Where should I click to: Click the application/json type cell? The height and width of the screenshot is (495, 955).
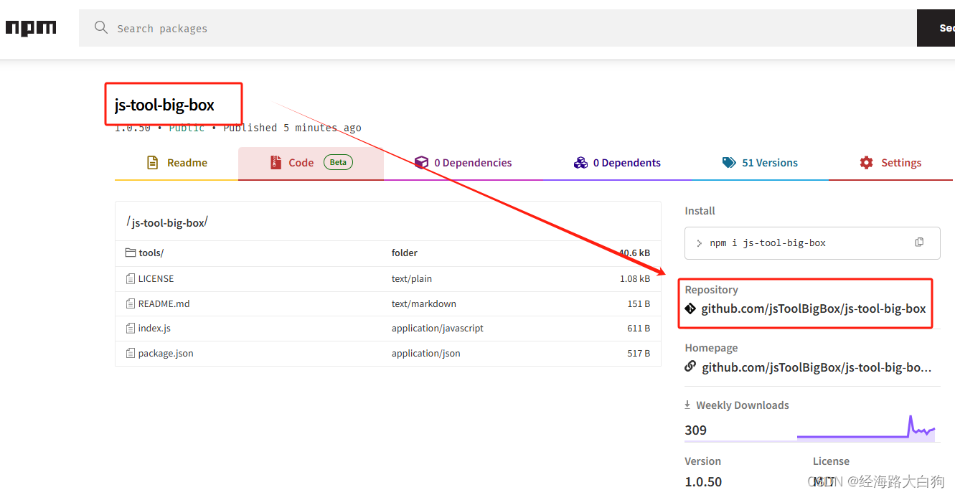(426, 353)
